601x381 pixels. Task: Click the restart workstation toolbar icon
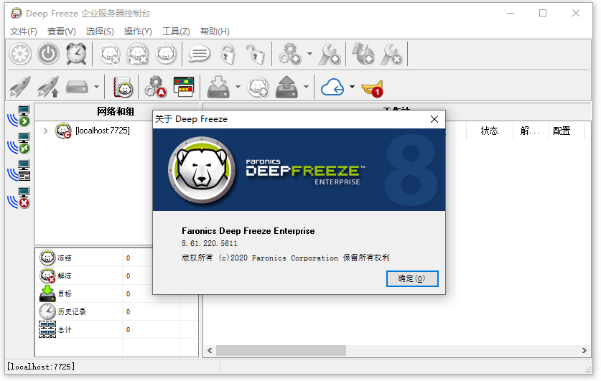20,54
